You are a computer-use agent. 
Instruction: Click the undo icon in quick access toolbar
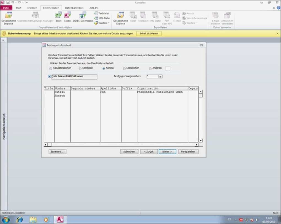[x=13, y=2]
